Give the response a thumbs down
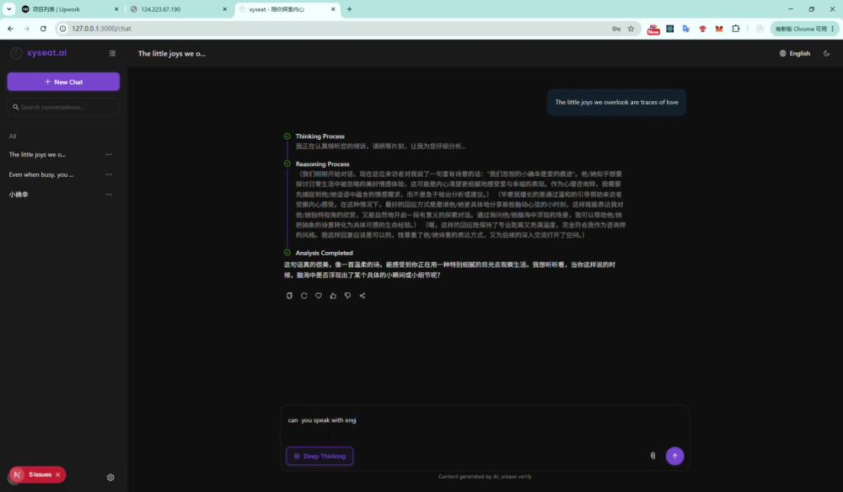This screenshot has width=843, height=492. click(347, 296)
